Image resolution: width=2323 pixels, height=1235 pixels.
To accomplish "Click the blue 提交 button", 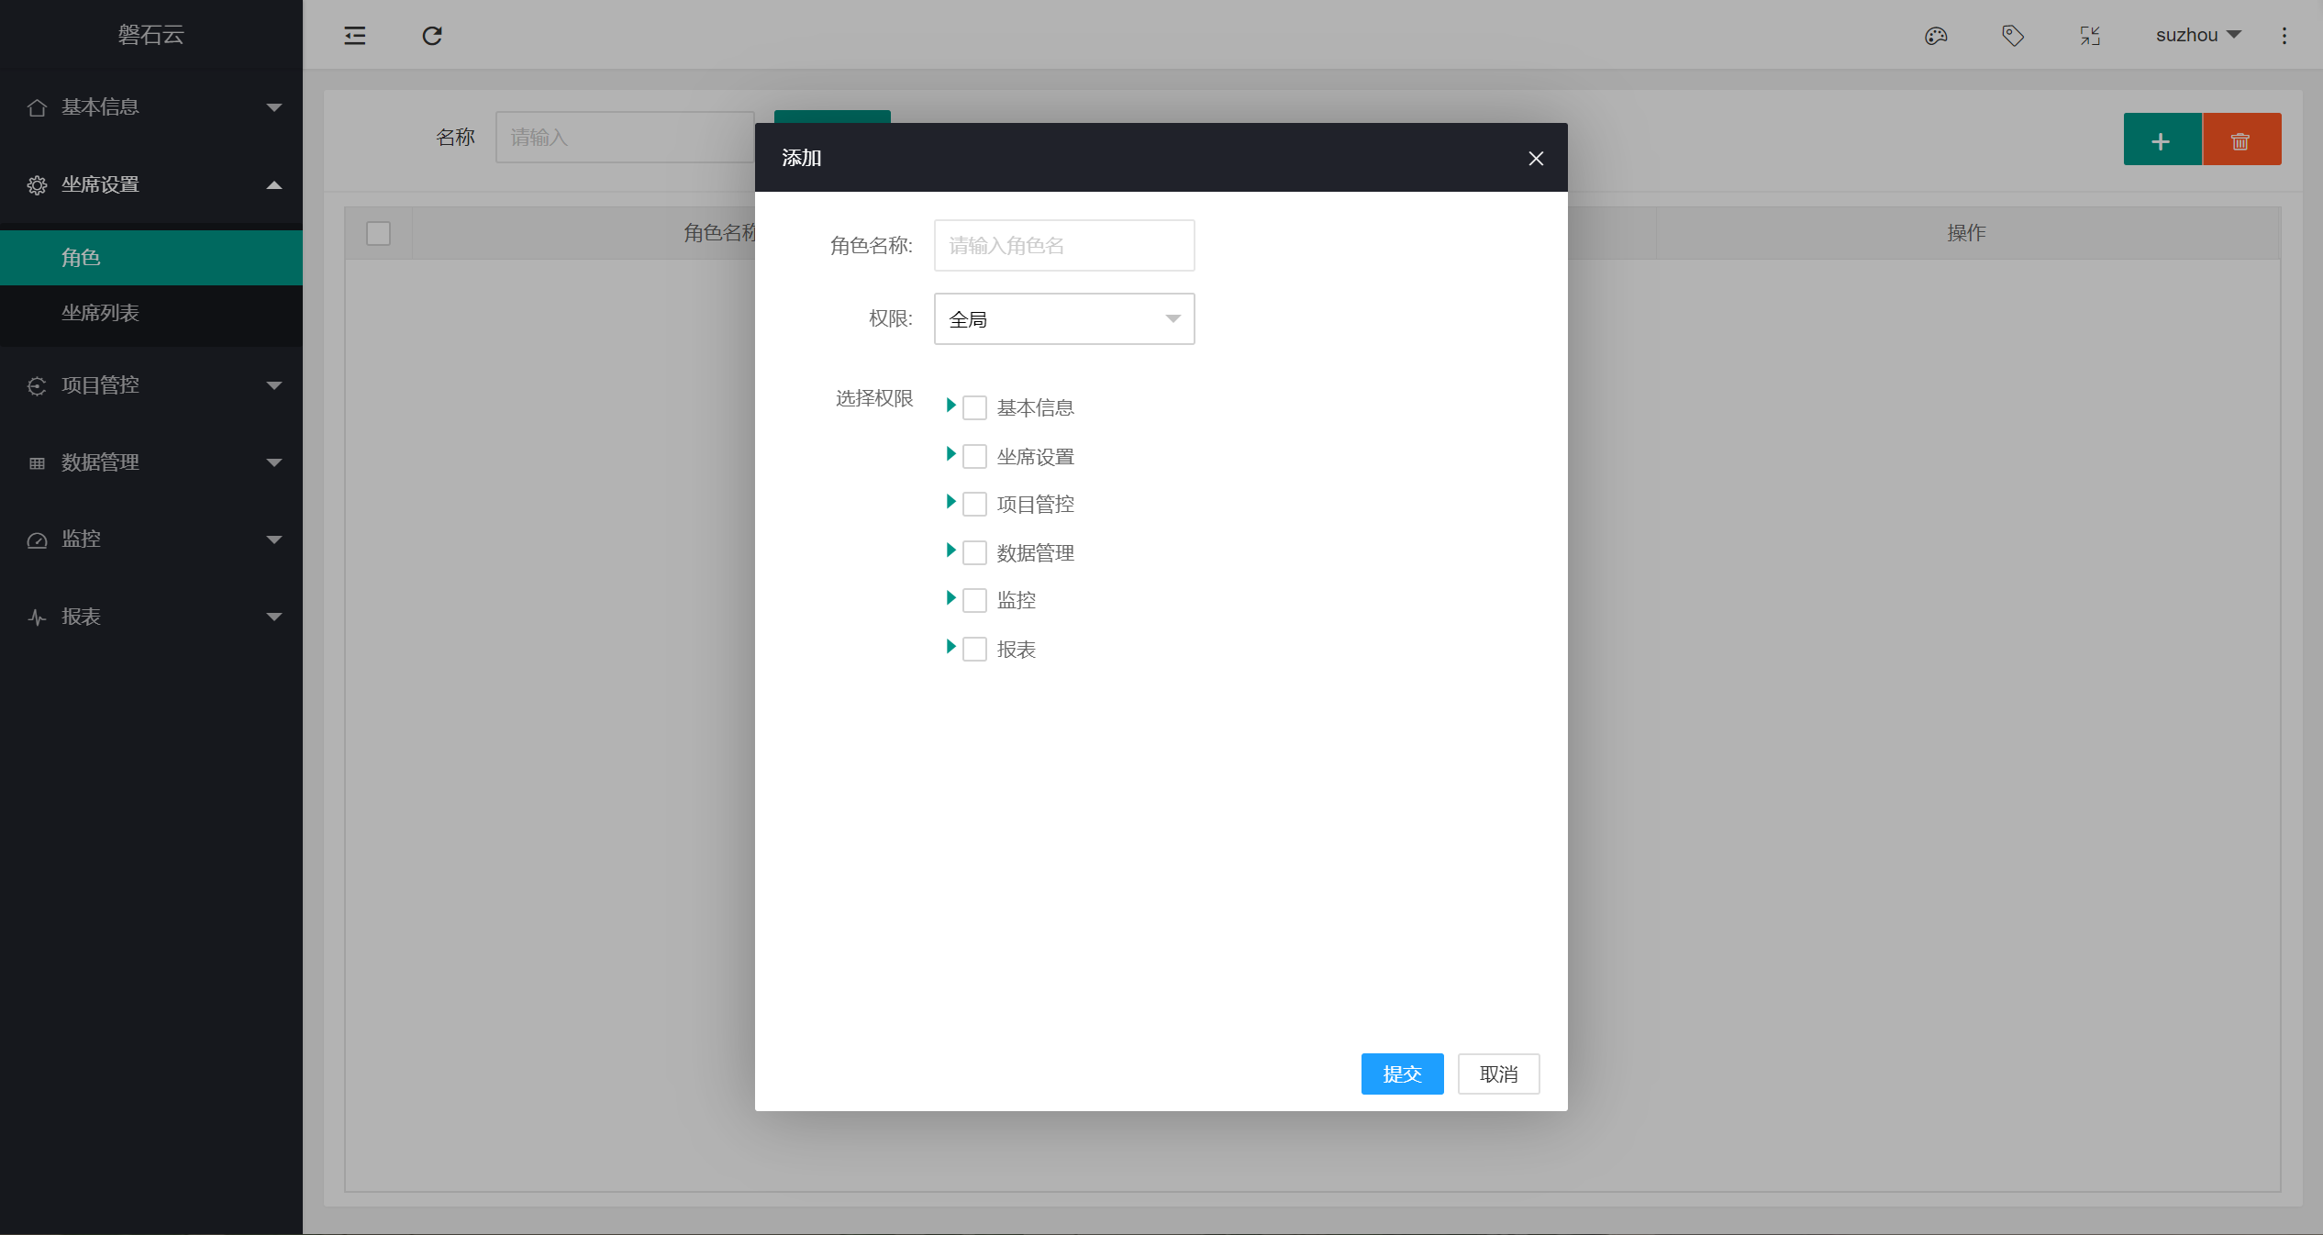I will 1402,1074.
